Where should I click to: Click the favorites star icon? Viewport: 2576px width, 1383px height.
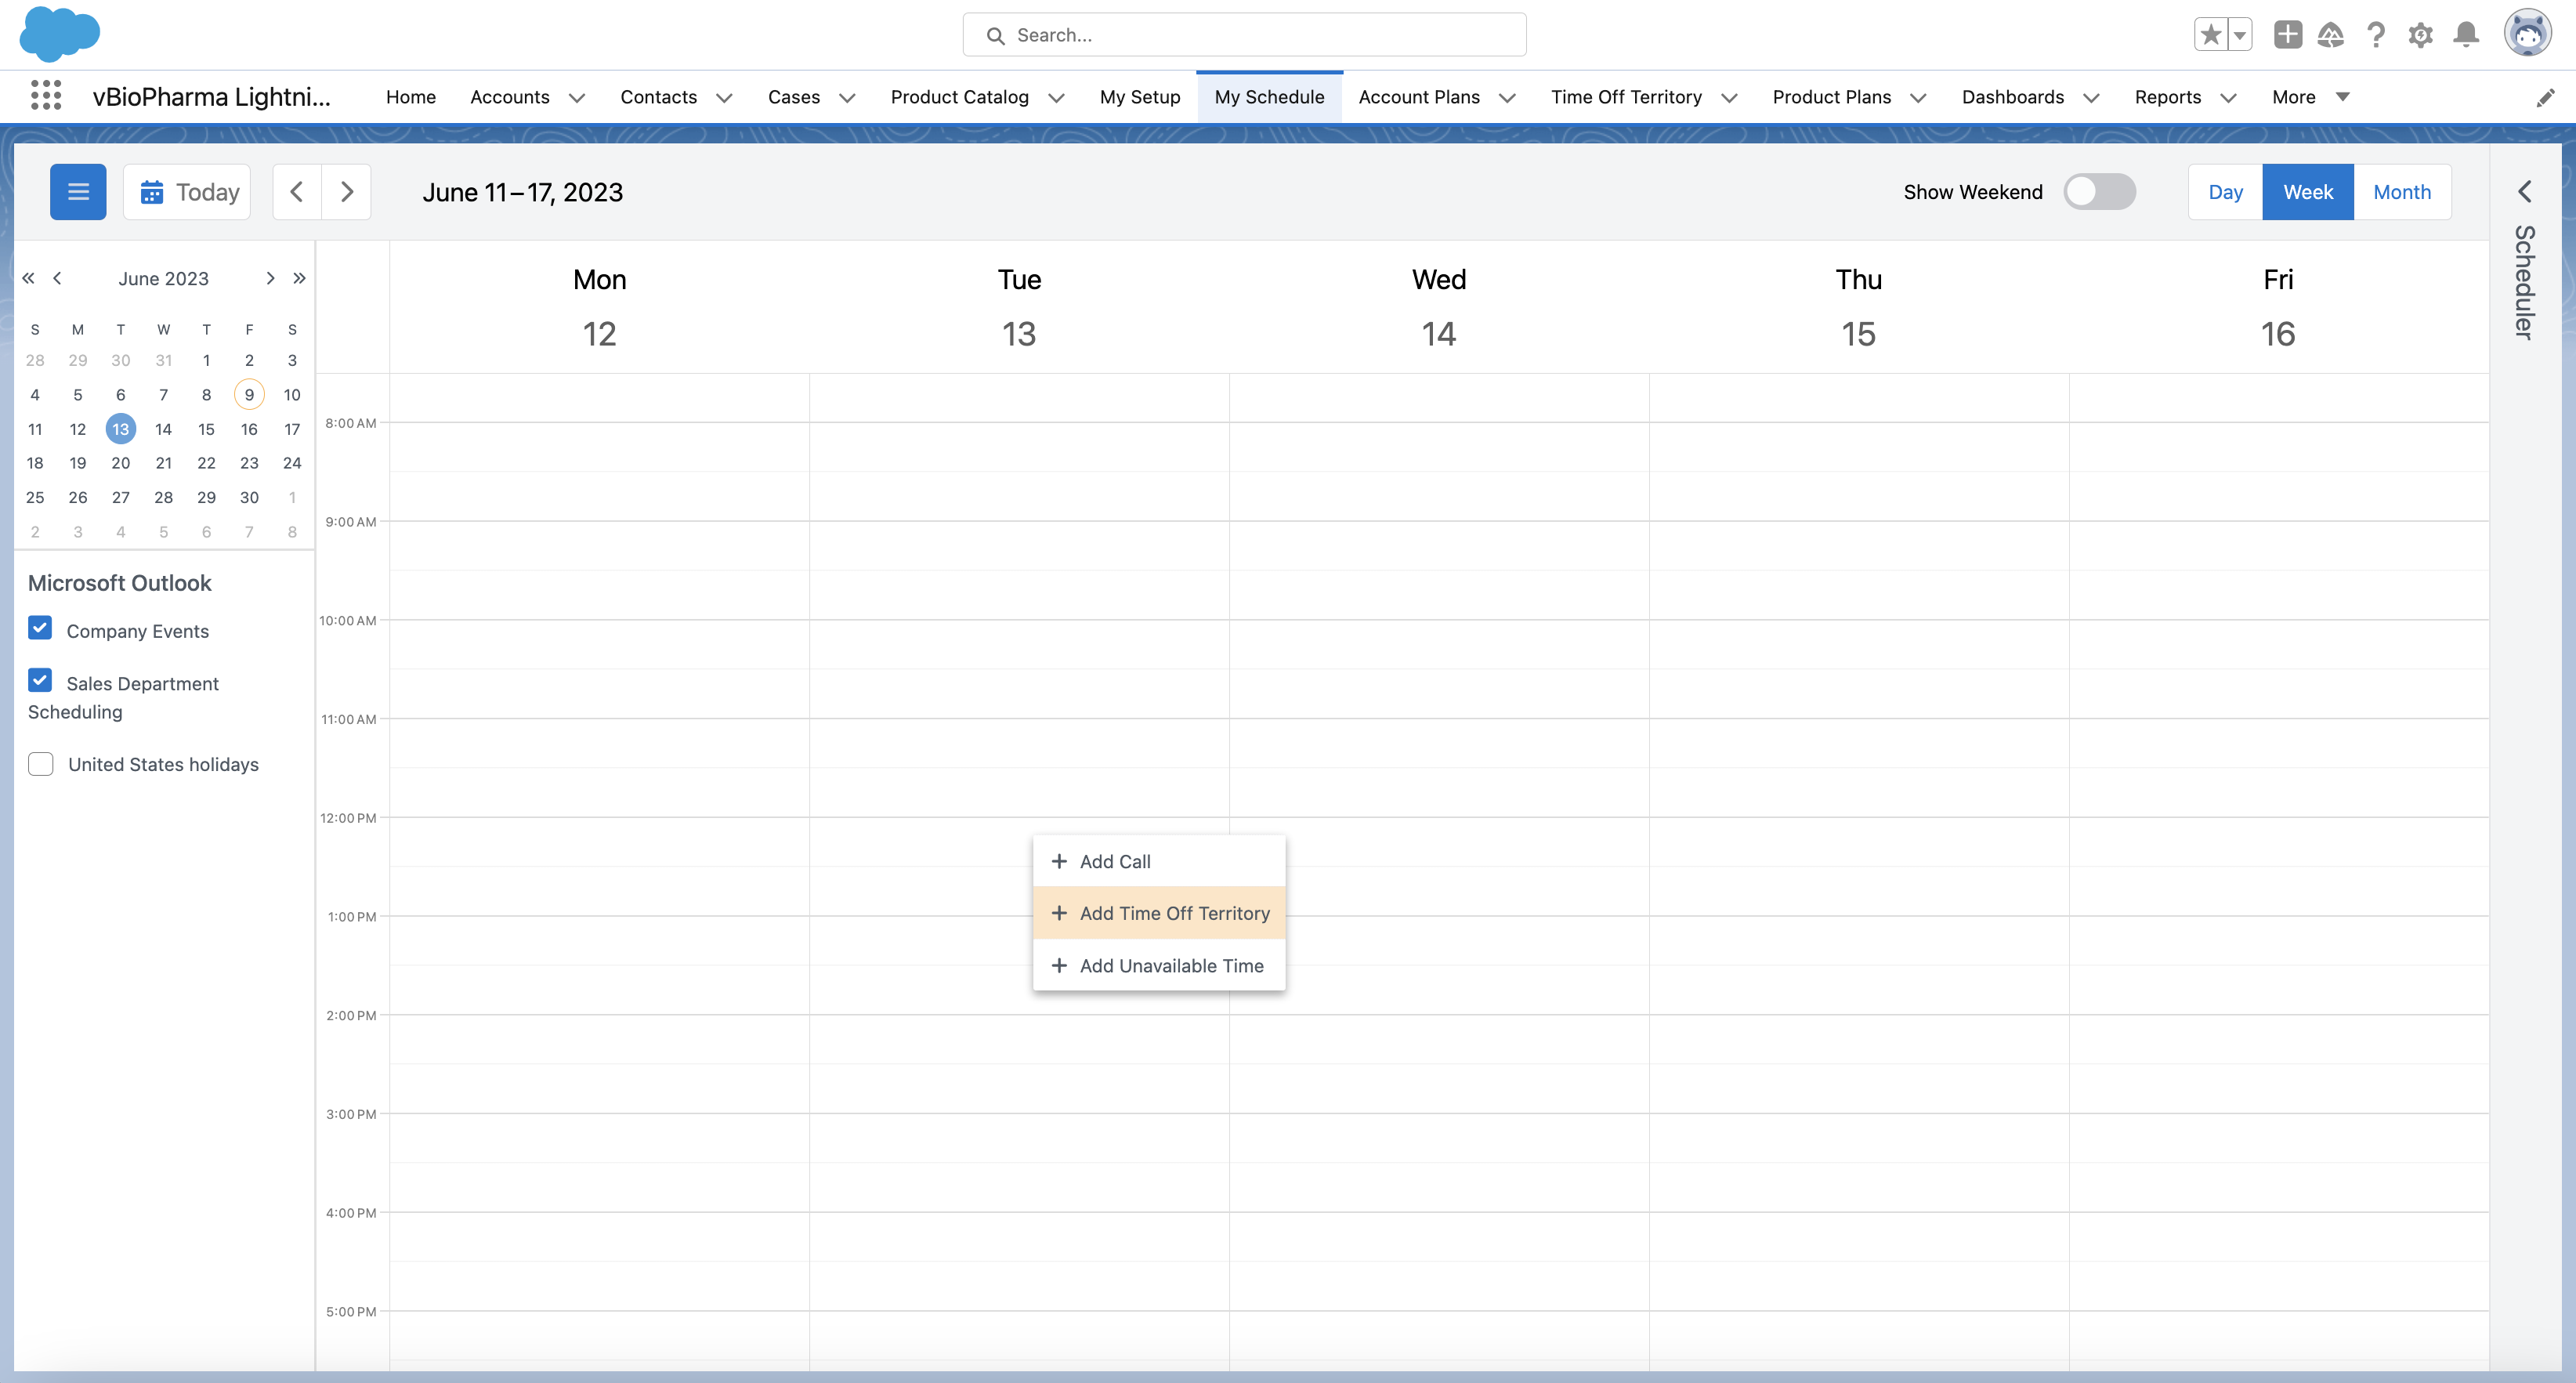click(2210, 35)
